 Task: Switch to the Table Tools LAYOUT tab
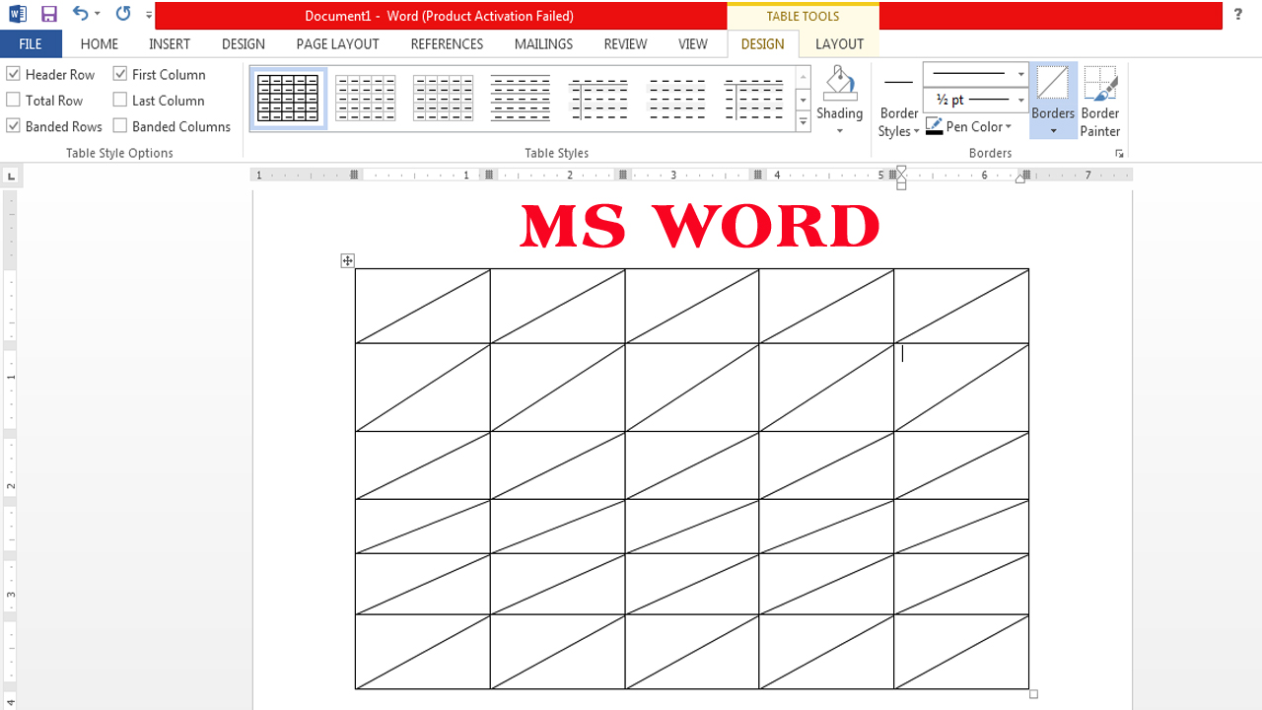(839, 43)
